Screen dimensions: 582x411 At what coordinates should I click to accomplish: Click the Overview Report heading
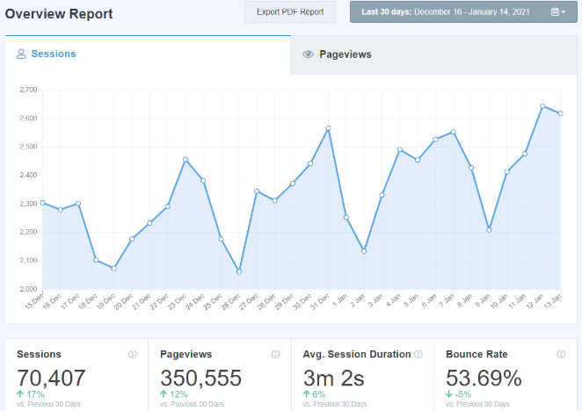pos(59,13)
